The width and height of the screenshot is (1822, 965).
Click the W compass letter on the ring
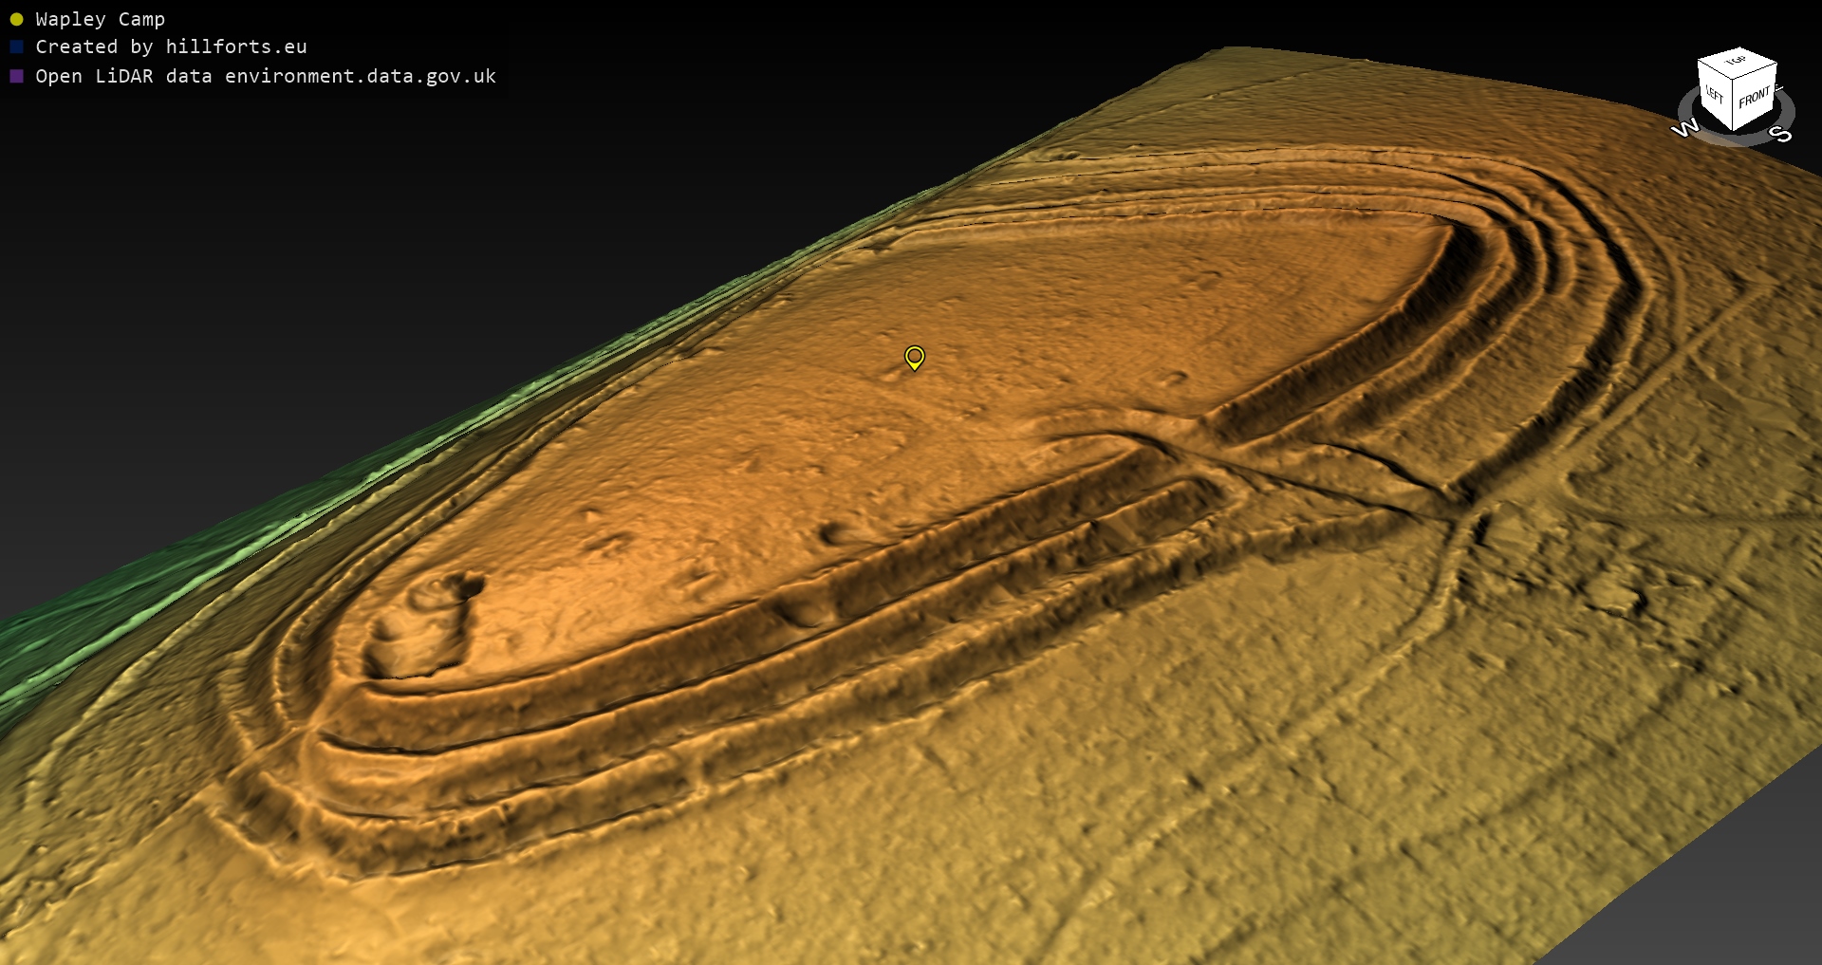click(1684, 128)
